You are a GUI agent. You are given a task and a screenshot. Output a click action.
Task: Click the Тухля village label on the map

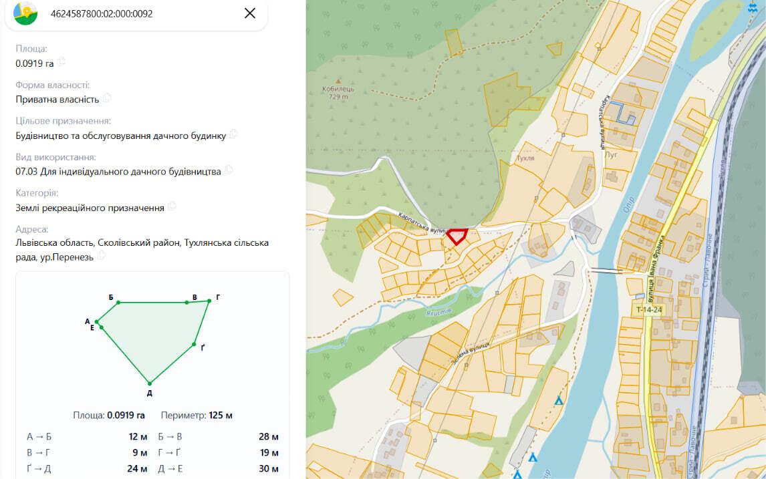525,158
